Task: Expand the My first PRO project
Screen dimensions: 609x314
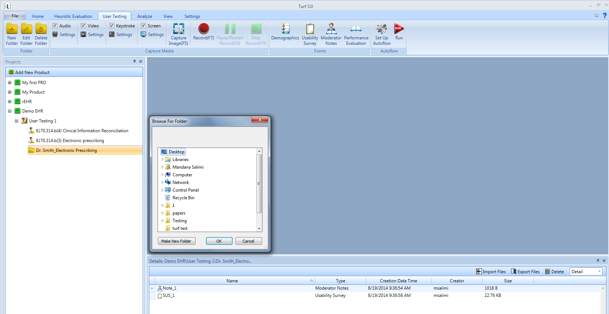Action: (10, 83)
